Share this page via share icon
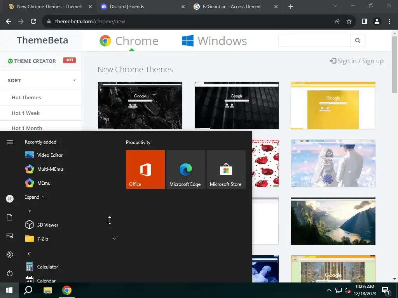The image size is (398, 298). [x=337, y=22]
